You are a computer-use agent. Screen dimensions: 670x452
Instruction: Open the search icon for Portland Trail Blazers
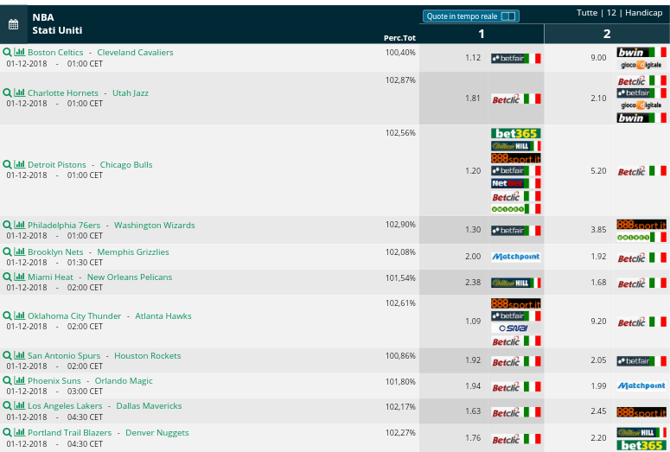[x=7, y=432]
